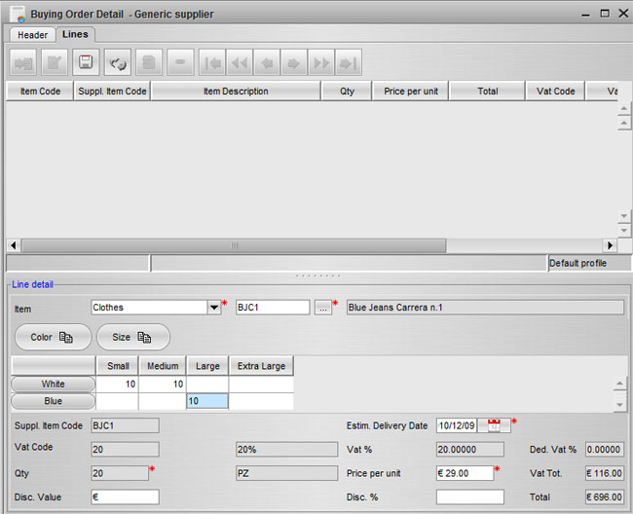Screen dimensions: 633x514
Task: Jump to the last record with navigation icon
Action: click(x=348, y=63)
